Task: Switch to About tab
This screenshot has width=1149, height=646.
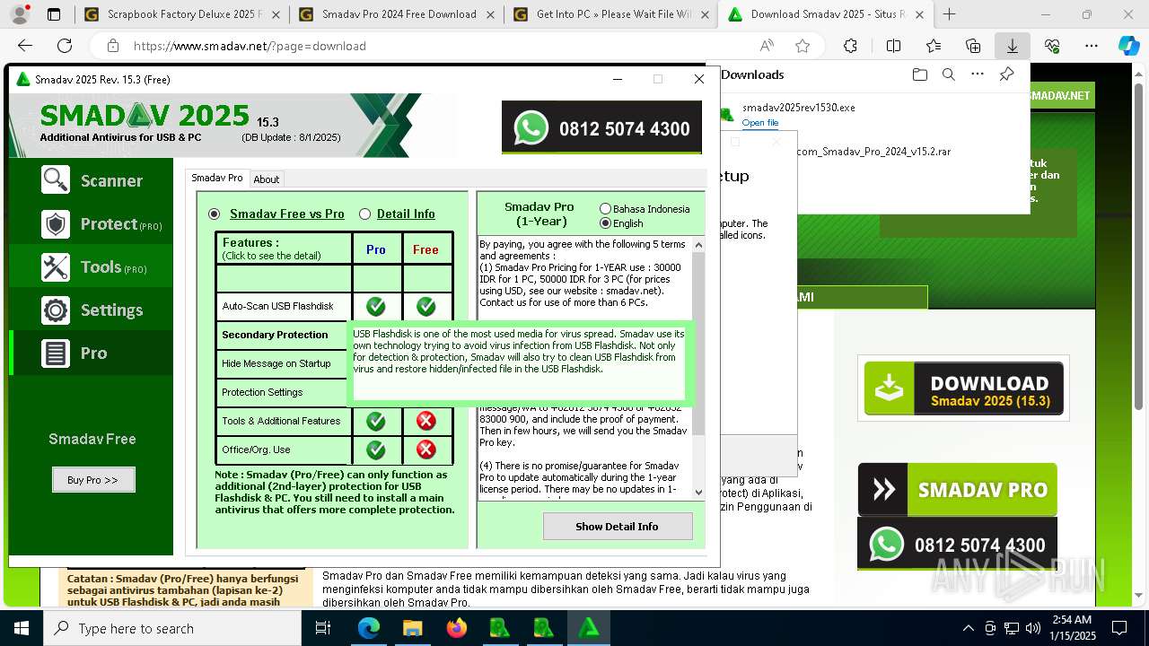Action: (267, 179)
